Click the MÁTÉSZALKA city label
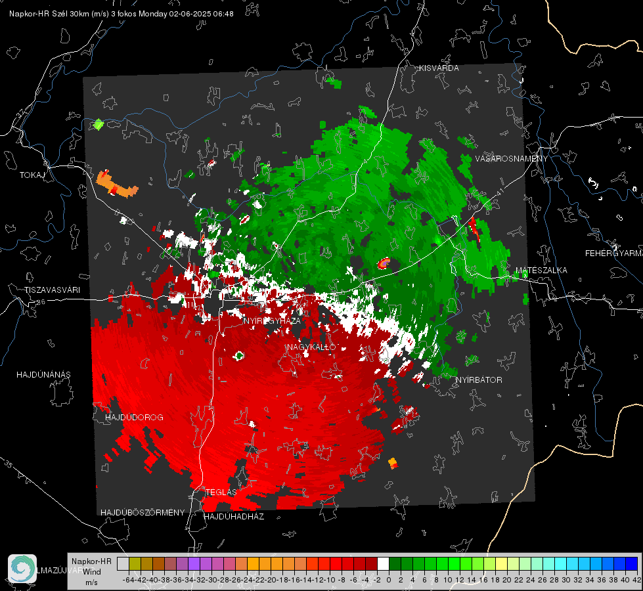This screenshot has height=591, width=643. [x=541, y=271]
